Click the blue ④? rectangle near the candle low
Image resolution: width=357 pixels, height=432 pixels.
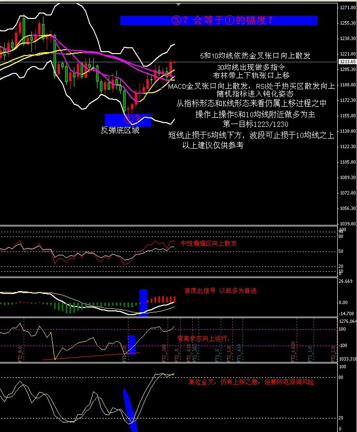click(128, 119)
